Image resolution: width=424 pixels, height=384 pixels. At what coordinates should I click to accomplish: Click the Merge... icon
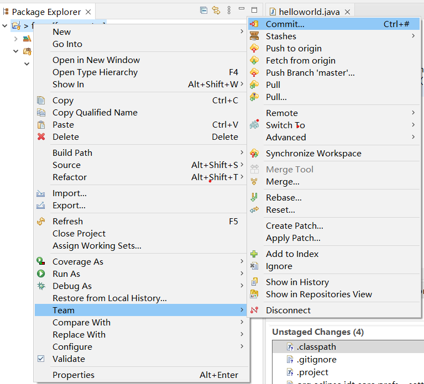(254, 181)
